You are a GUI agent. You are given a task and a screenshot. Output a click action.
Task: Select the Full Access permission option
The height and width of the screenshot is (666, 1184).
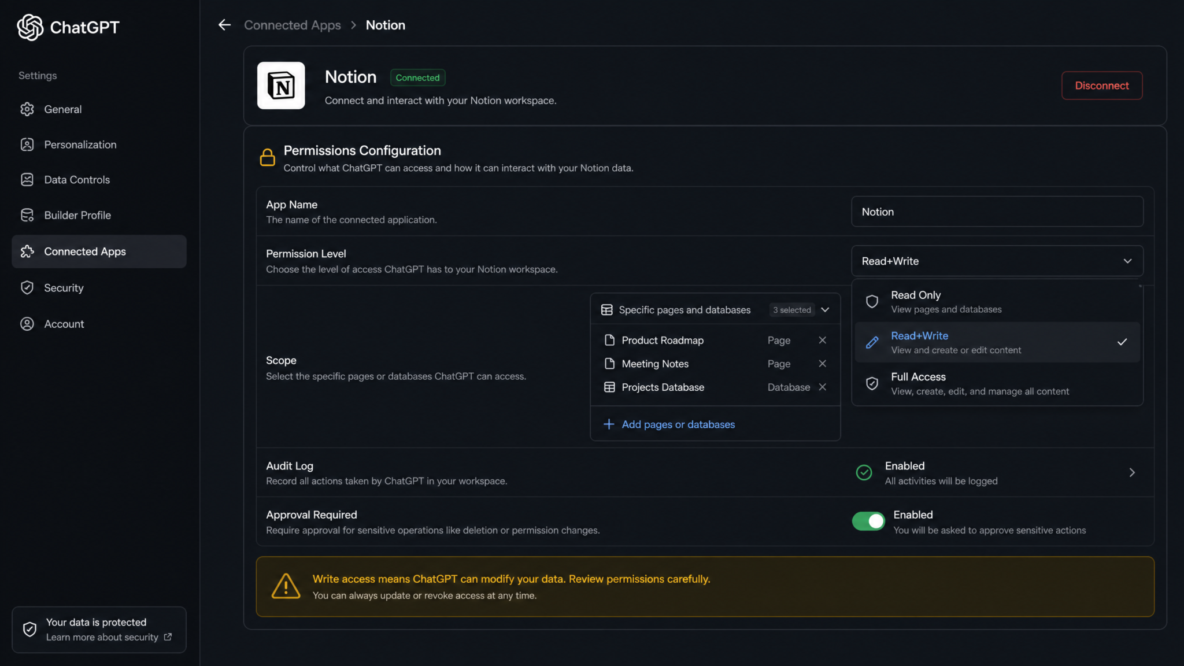pos(997,383)
